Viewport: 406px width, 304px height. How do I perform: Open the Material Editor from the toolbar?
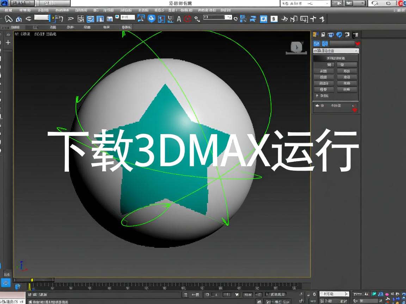[263, 19]
